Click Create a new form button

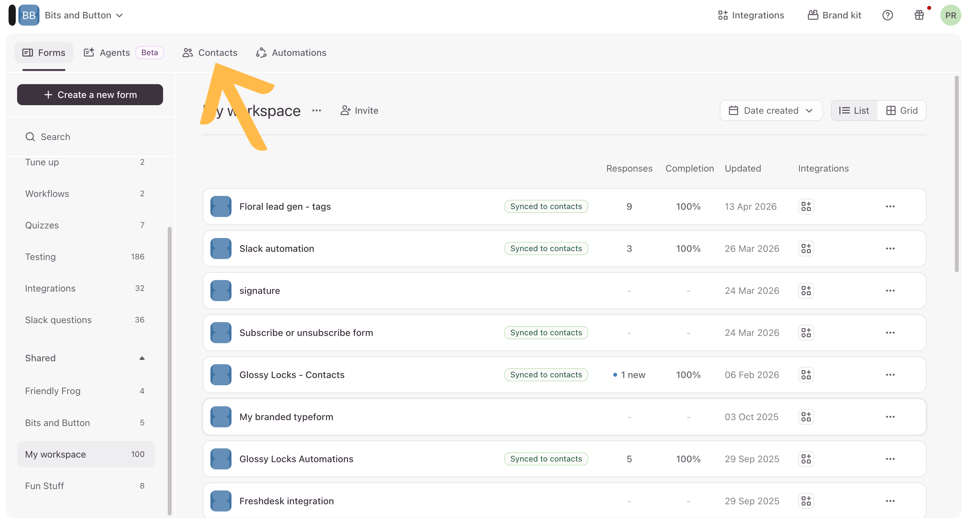[90, 95]
